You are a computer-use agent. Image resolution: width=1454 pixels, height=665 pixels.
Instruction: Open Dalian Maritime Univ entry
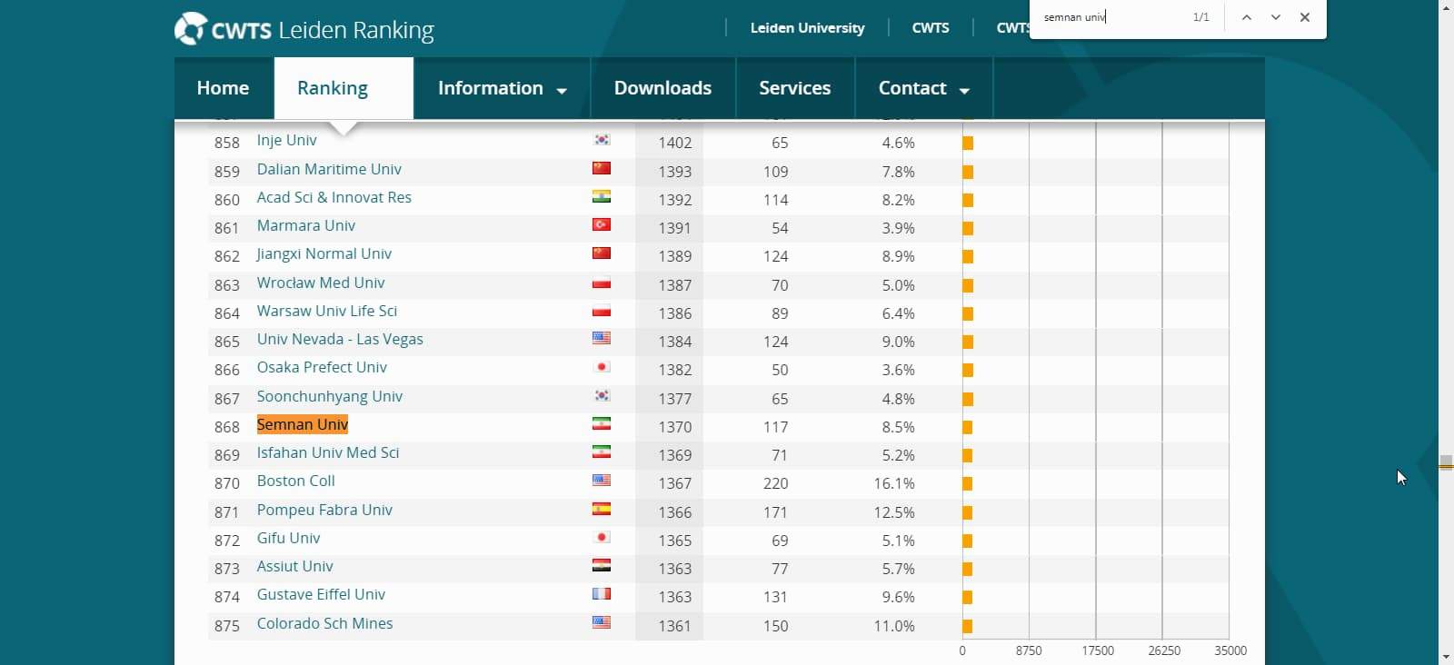coord(329,169)
